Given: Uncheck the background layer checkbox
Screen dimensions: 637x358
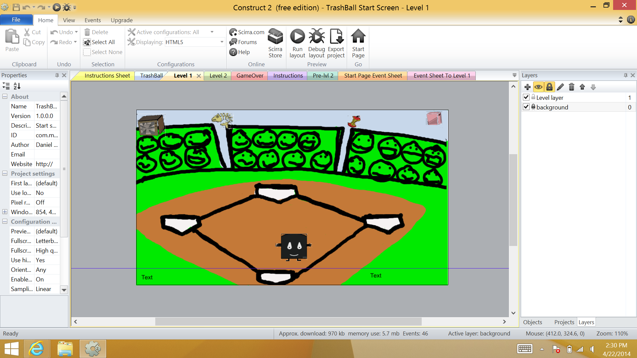Looking at the screenshot, I should tap(526, 107).
